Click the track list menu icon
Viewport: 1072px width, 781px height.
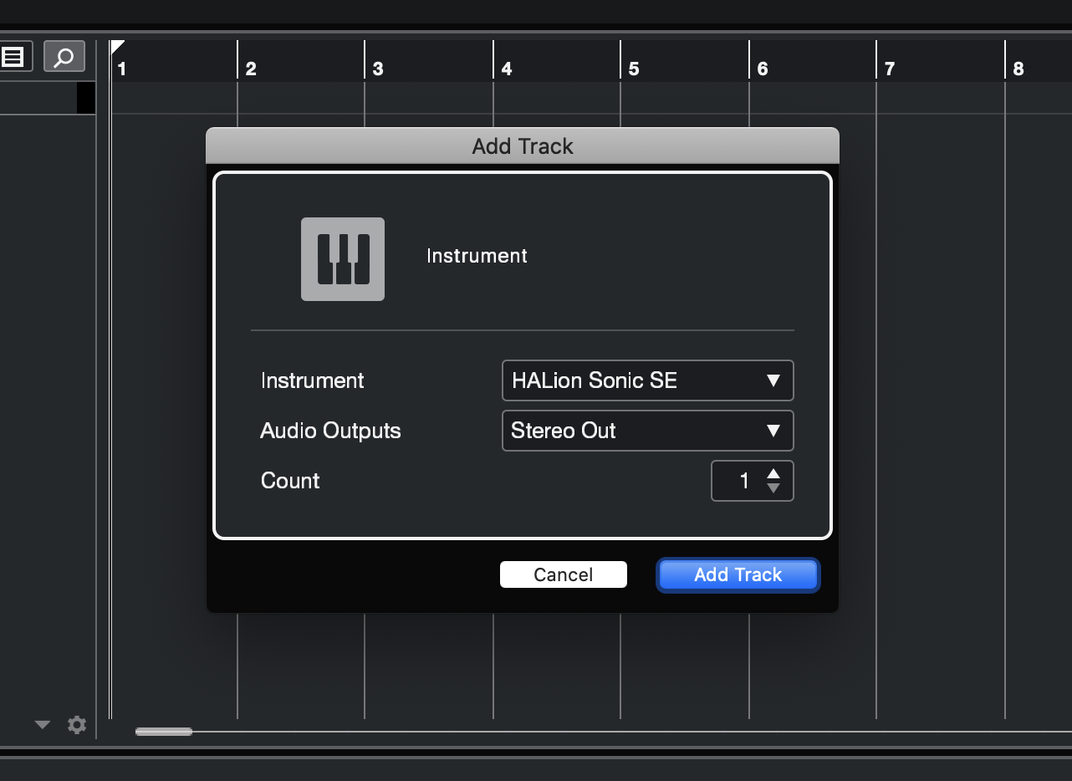coord(13,57)
